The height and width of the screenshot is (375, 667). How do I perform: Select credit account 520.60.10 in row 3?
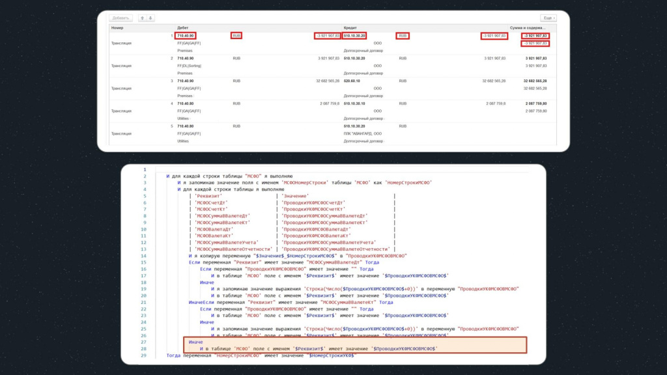pos(352,81)
